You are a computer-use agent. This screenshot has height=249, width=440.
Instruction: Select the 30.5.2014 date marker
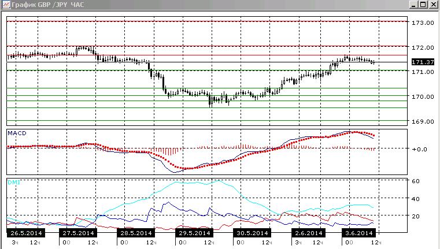point(252,233)
